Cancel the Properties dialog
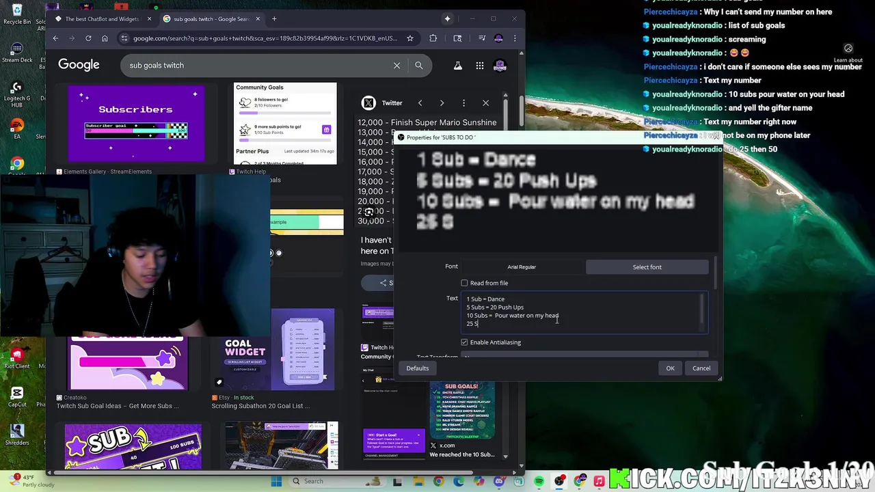This screenshot has width=875, height=492. (701, 368)
